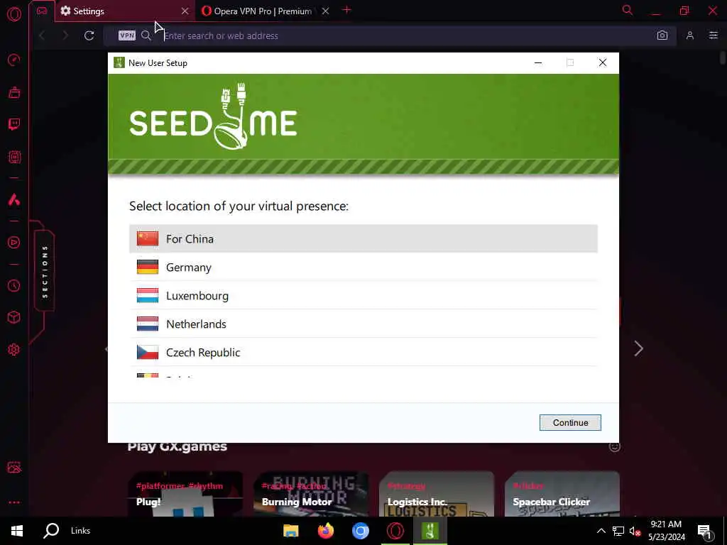The width and height of the screenshot is (727, 545).
Task: Choose Luxembourg from location list
Action: coord(363,296)
